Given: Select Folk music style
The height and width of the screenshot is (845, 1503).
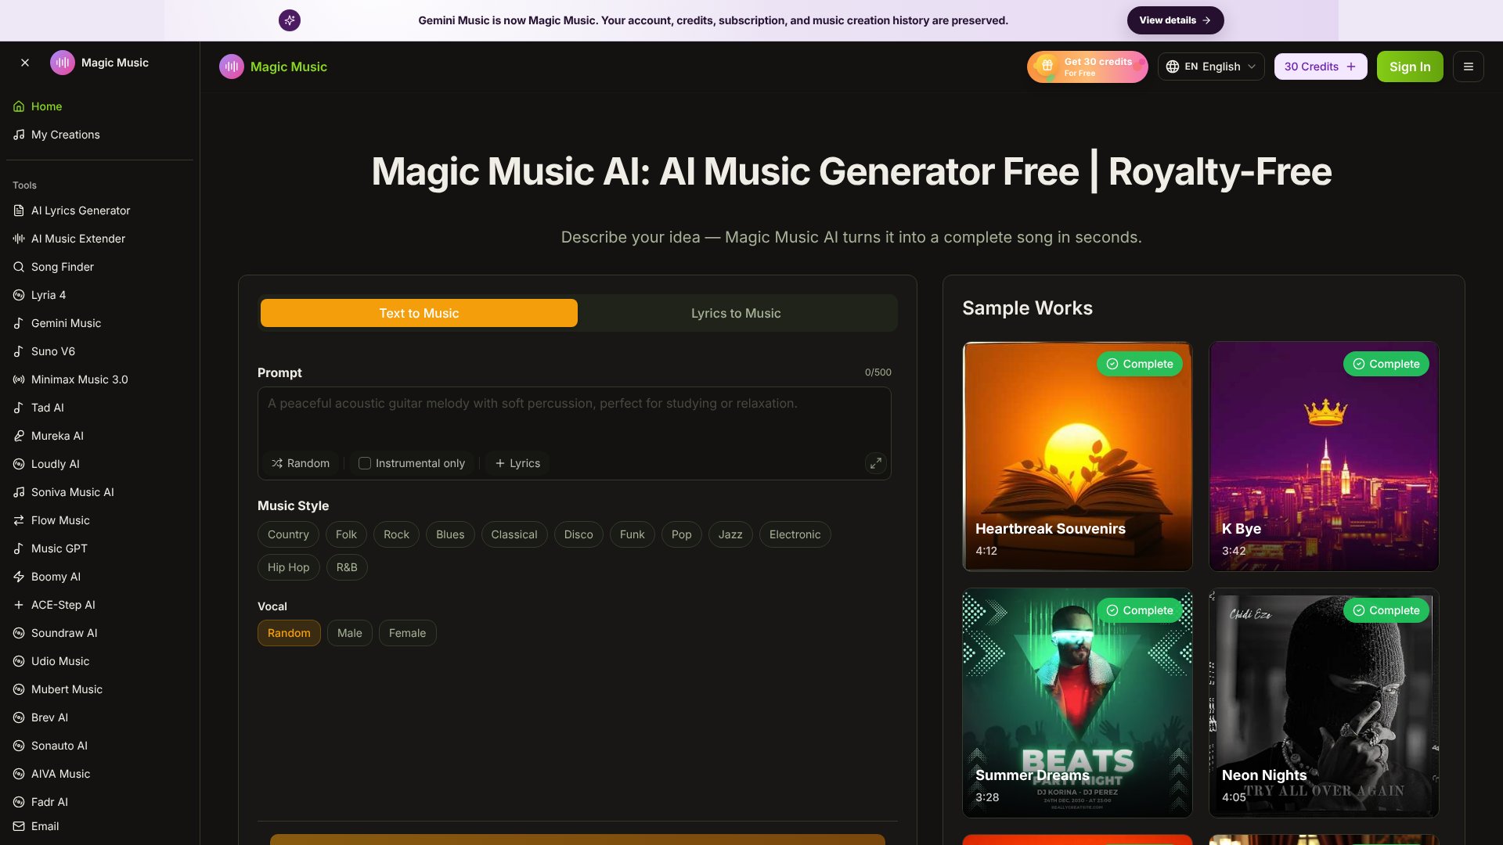Looking at the screenshot, I should tap(346, 534).
